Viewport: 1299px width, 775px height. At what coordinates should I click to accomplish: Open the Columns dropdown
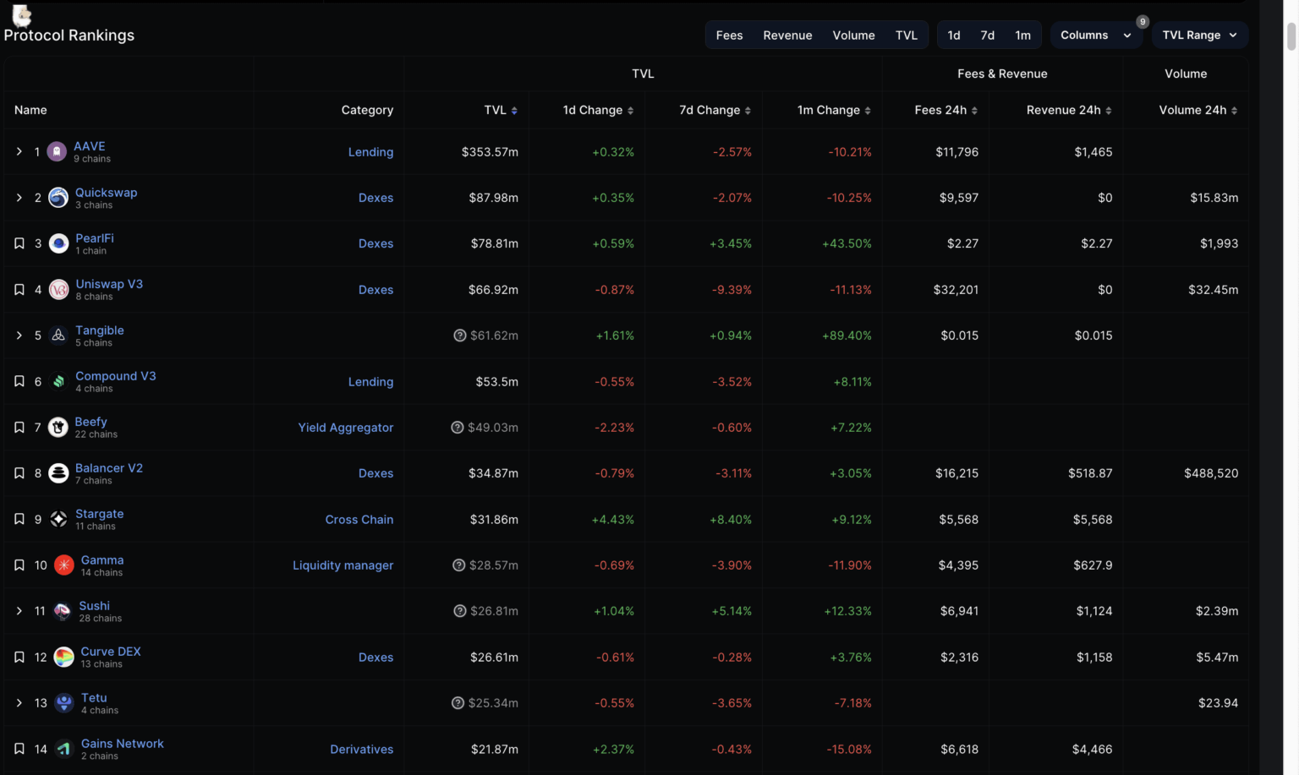point(1096,35)
